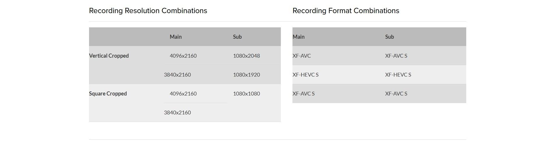Click 4096x2160 in Vertical Cropped row
Viewport: 557px width, 154px height.
tap(183, 56)
